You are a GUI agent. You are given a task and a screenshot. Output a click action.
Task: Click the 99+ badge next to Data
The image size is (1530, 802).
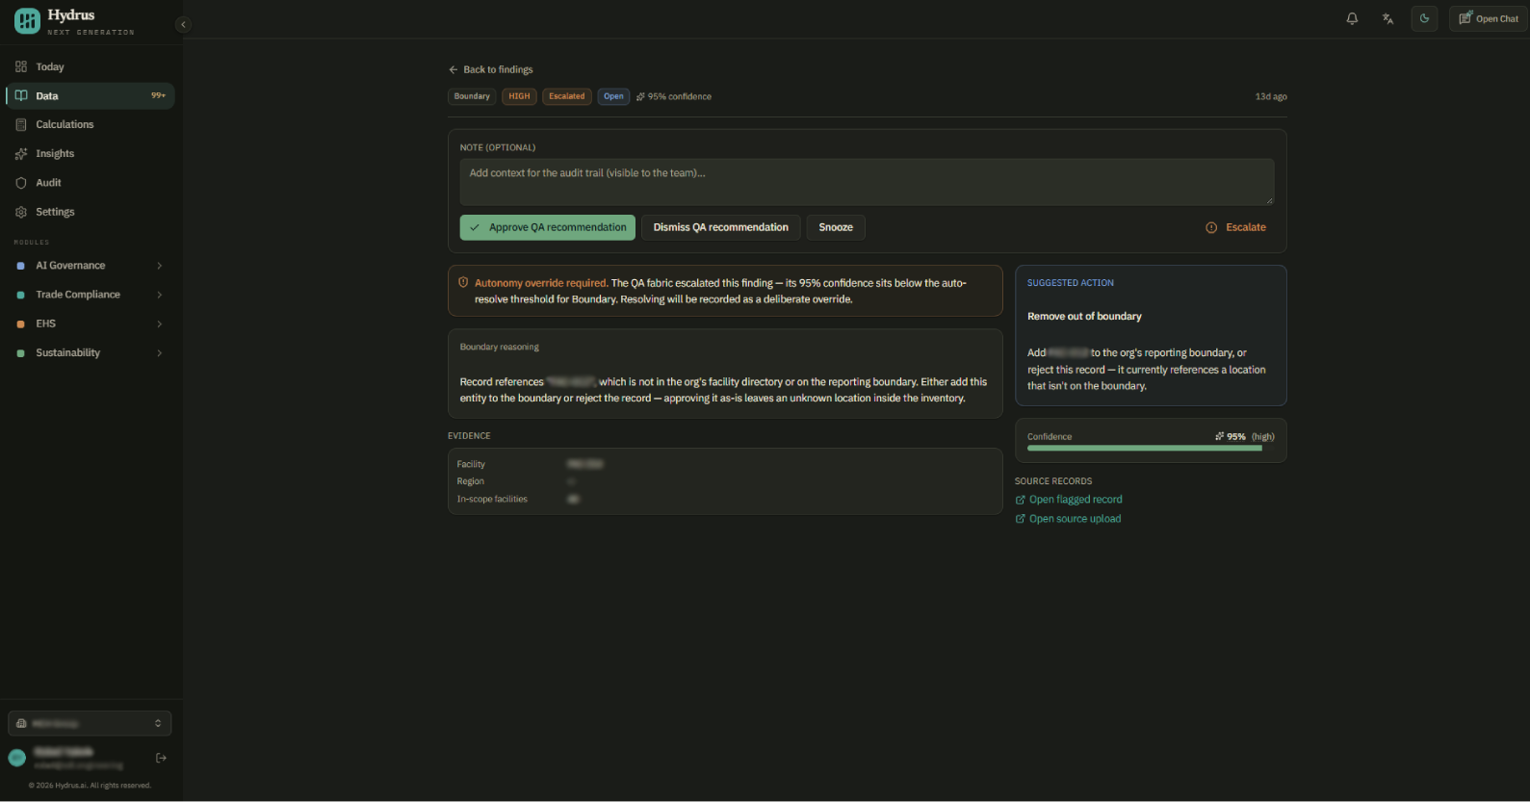(x=158, y=95)
